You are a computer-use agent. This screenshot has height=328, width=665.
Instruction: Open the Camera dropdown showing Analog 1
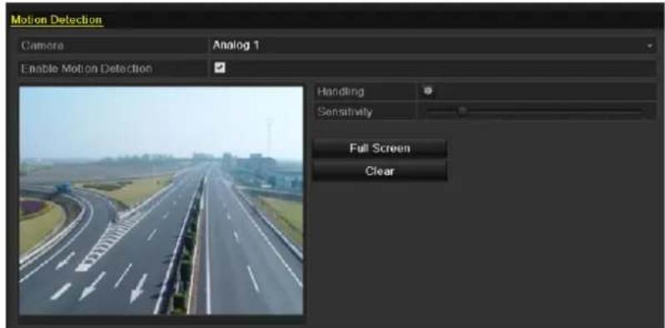click(432, 46)
